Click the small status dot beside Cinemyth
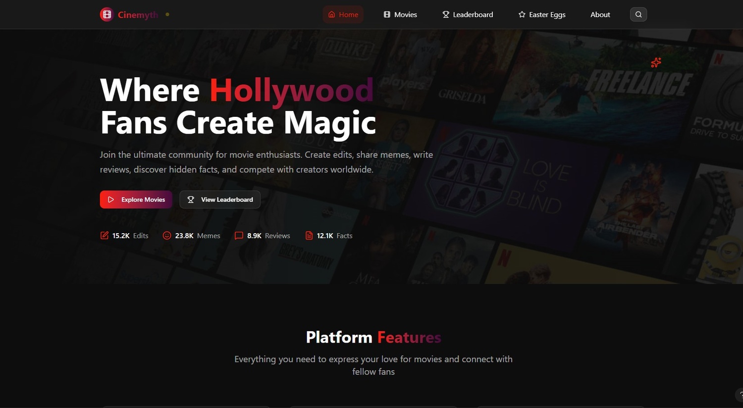The height and width of the screenshot is (408, 743). 167,15
